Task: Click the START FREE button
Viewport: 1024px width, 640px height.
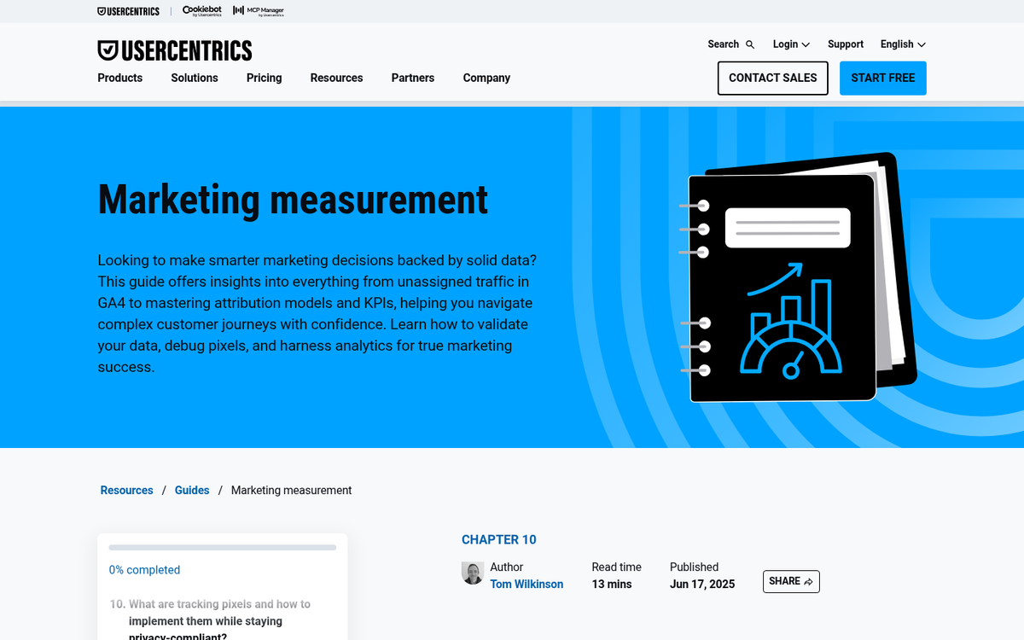Action: tap(882, 78)
